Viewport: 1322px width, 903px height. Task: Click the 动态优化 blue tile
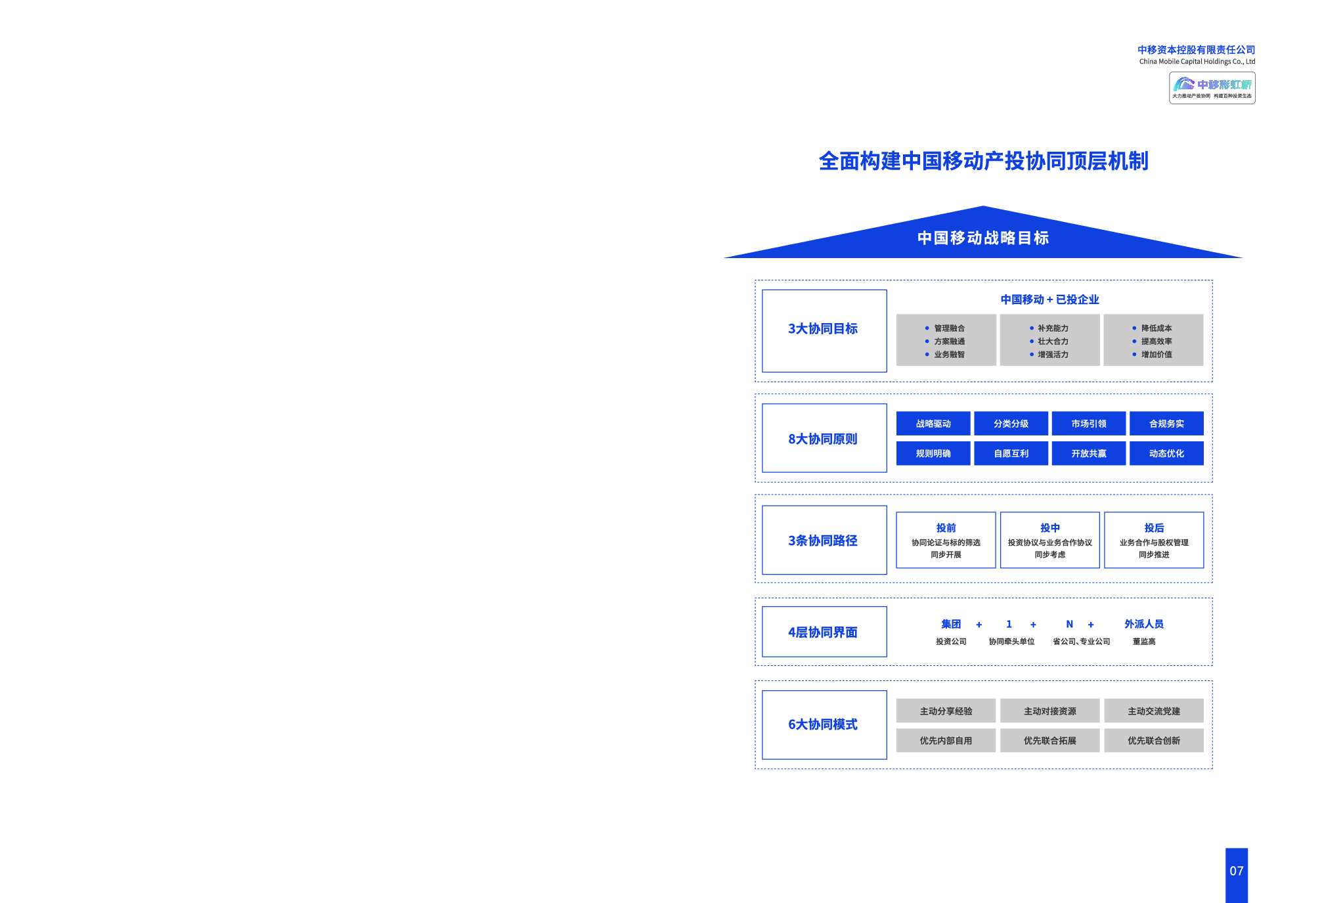click(x=1166, y=453)
